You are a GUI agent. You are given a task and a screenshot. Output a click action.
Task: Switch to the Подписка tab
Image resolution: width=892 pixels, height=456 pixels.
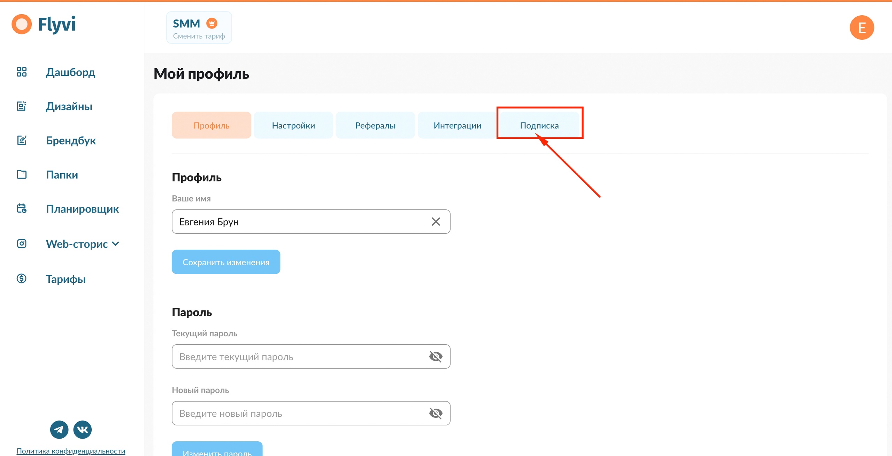(x=539, y=126)
